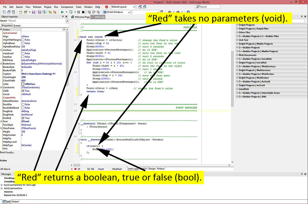Click the Set Debug Desktop icon

click(x=144, y=7)
